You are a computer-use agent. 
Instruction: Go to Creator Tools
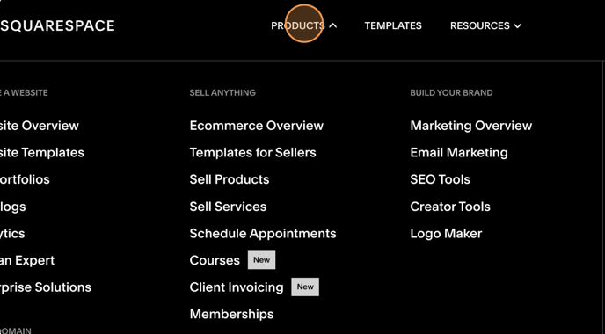(450, 207)
